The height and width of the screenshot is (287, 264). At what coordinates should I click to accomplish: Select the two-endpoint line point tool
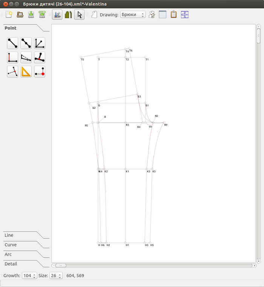tap(12, 43)
